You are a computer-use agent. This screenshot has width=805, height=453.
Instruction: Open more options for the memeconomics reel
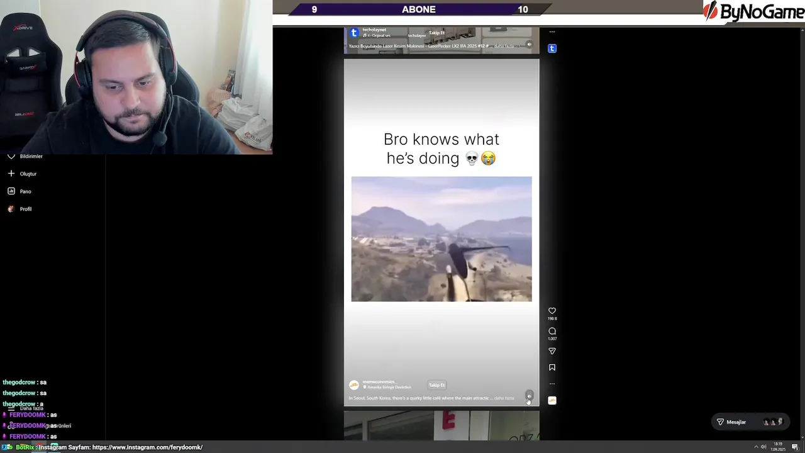pyautogui.click(x=552, y=384)
